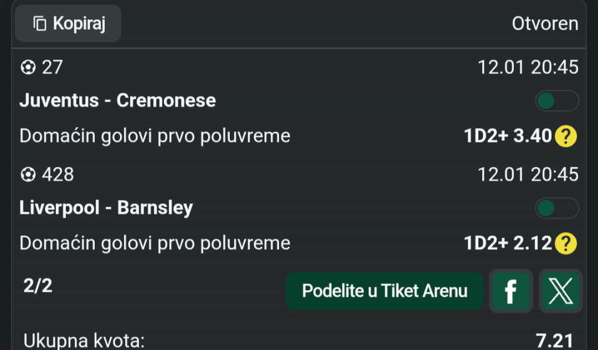Click the Juventus match date 12.01 20:45
This screenshot has width=598, height=350.
528,67
